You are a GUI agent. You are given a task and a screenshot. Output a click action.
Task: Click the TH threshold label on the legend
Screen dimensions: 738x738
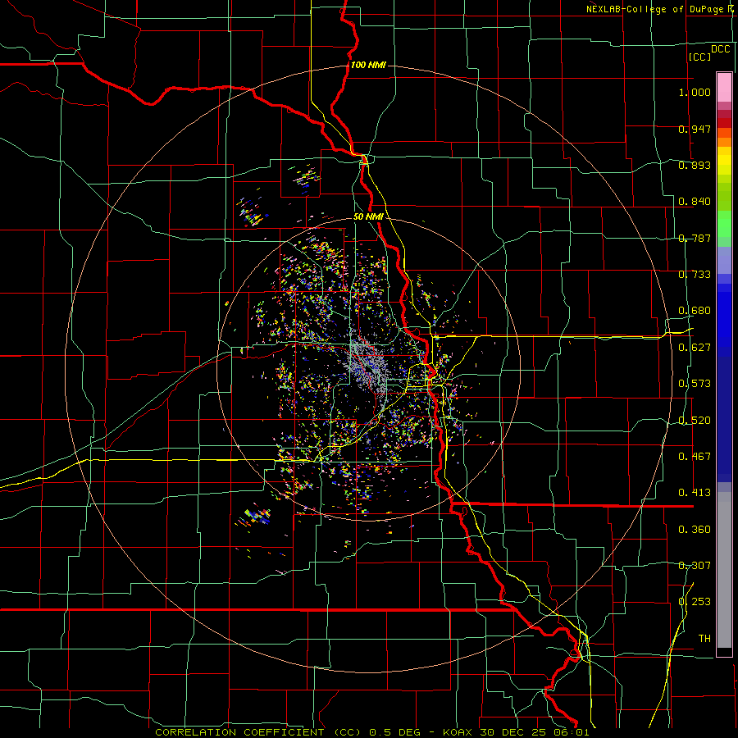click(x=704, y=639)
